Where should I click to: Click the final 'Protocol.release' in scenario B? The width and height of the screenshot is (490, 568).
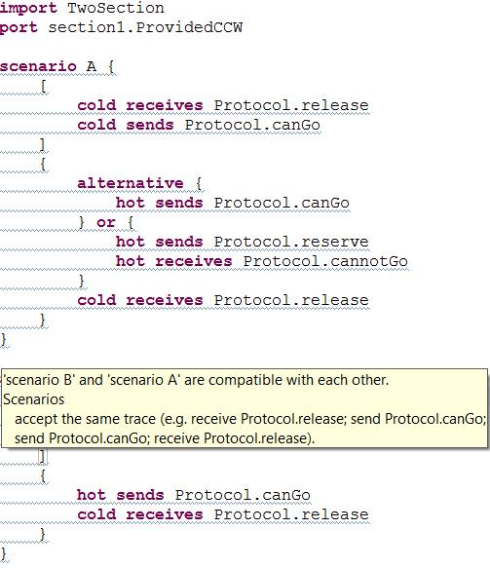point(291,514)
